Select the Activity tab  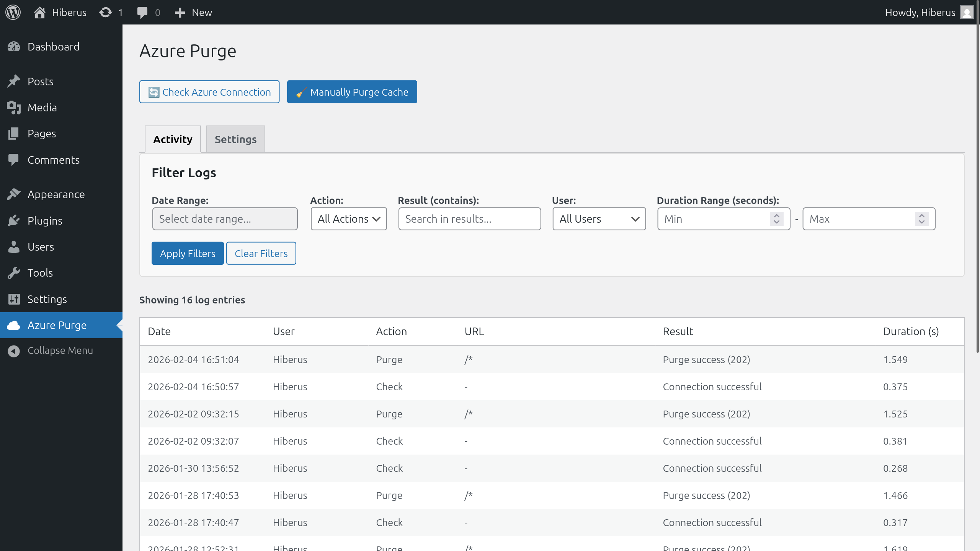coord(173,139)
